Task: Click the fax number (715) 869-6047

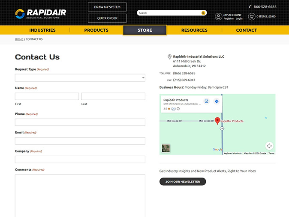Action: 184,80
